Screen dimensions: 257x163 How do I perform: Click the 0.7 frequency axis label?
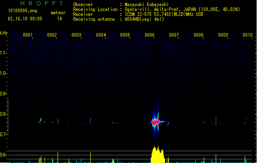point(4,134)
